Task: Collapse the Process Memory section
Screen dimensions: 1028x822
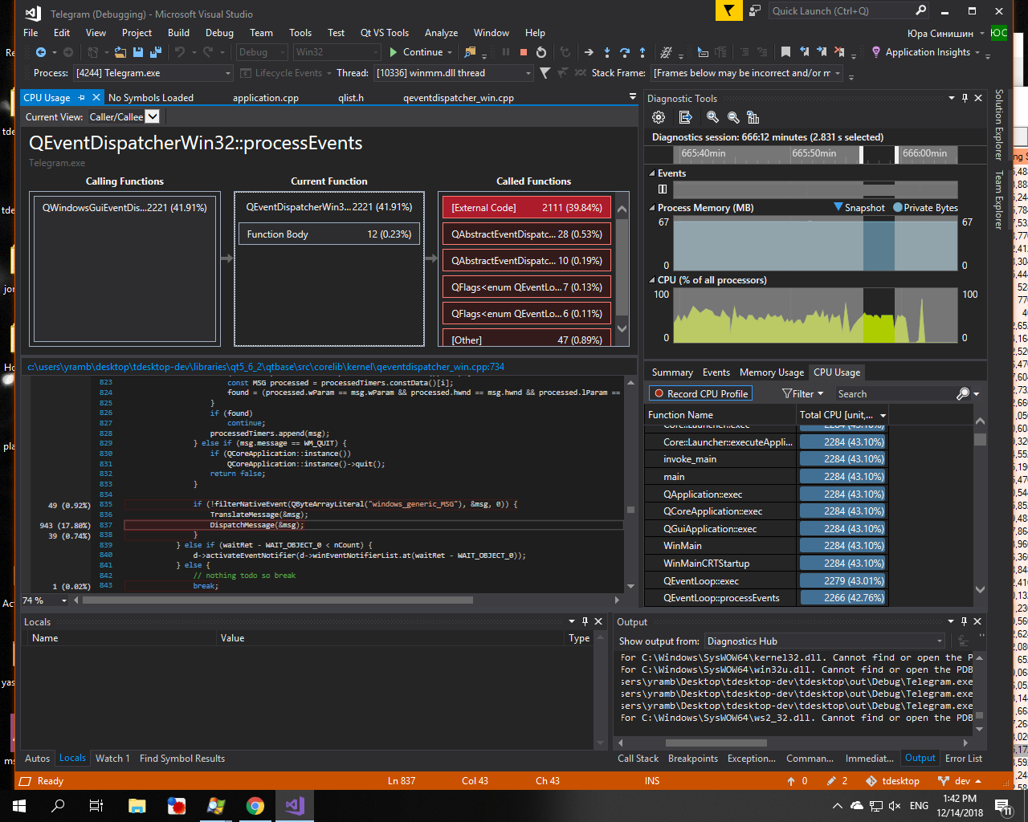Action: pyautogui.click(x=652, y=208)
